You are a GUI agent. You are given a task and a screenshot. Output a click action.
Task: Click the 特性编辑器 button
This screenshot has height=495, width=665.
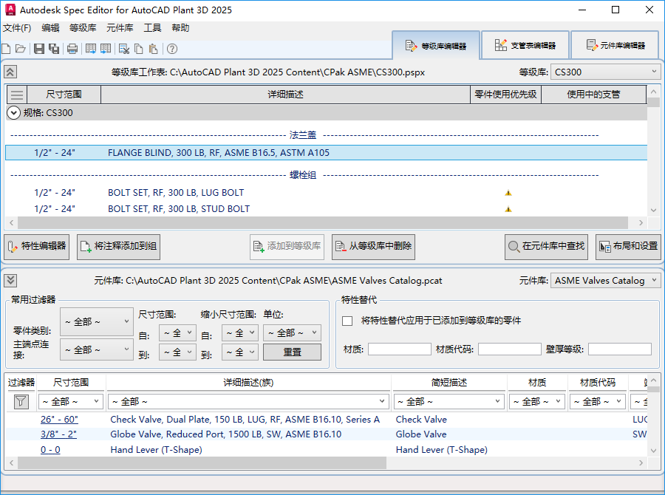point(37,247)
